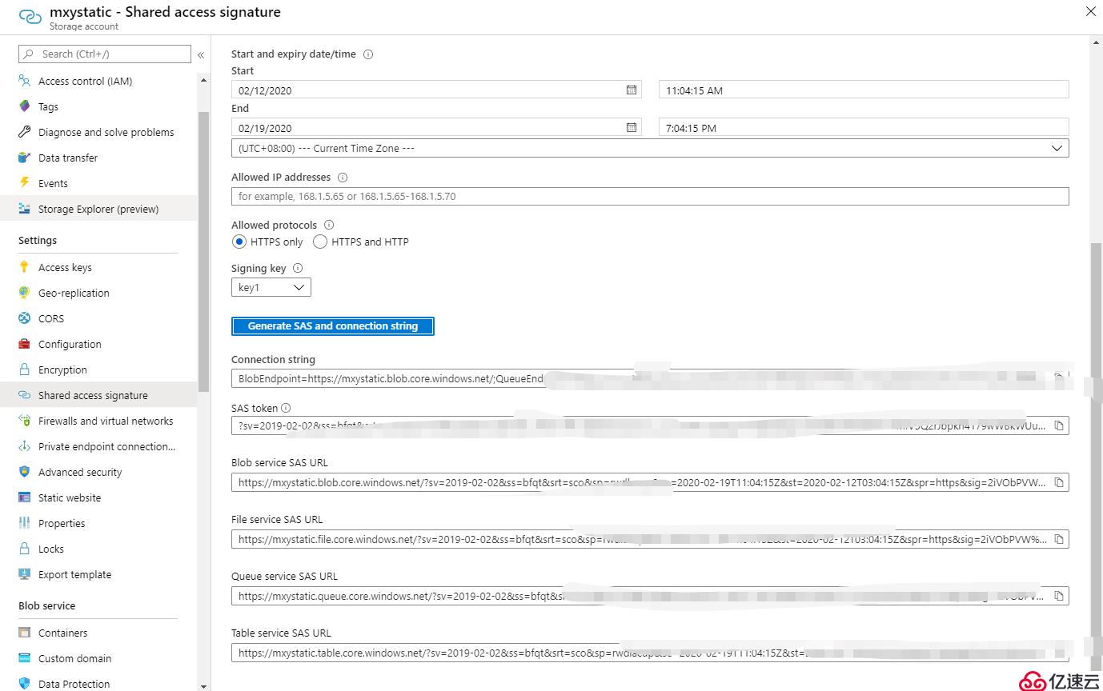Click the Storage Explorer (preview) icon
The image size is (1103, 691).
[x=24, y=209]
